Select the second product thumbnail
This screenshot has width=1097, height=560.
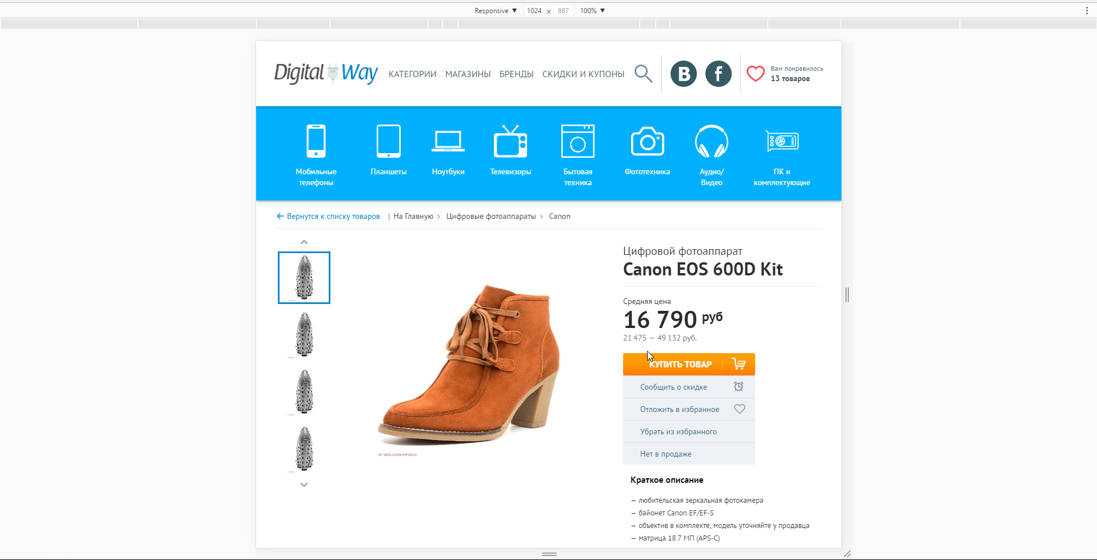coord(304,335)
